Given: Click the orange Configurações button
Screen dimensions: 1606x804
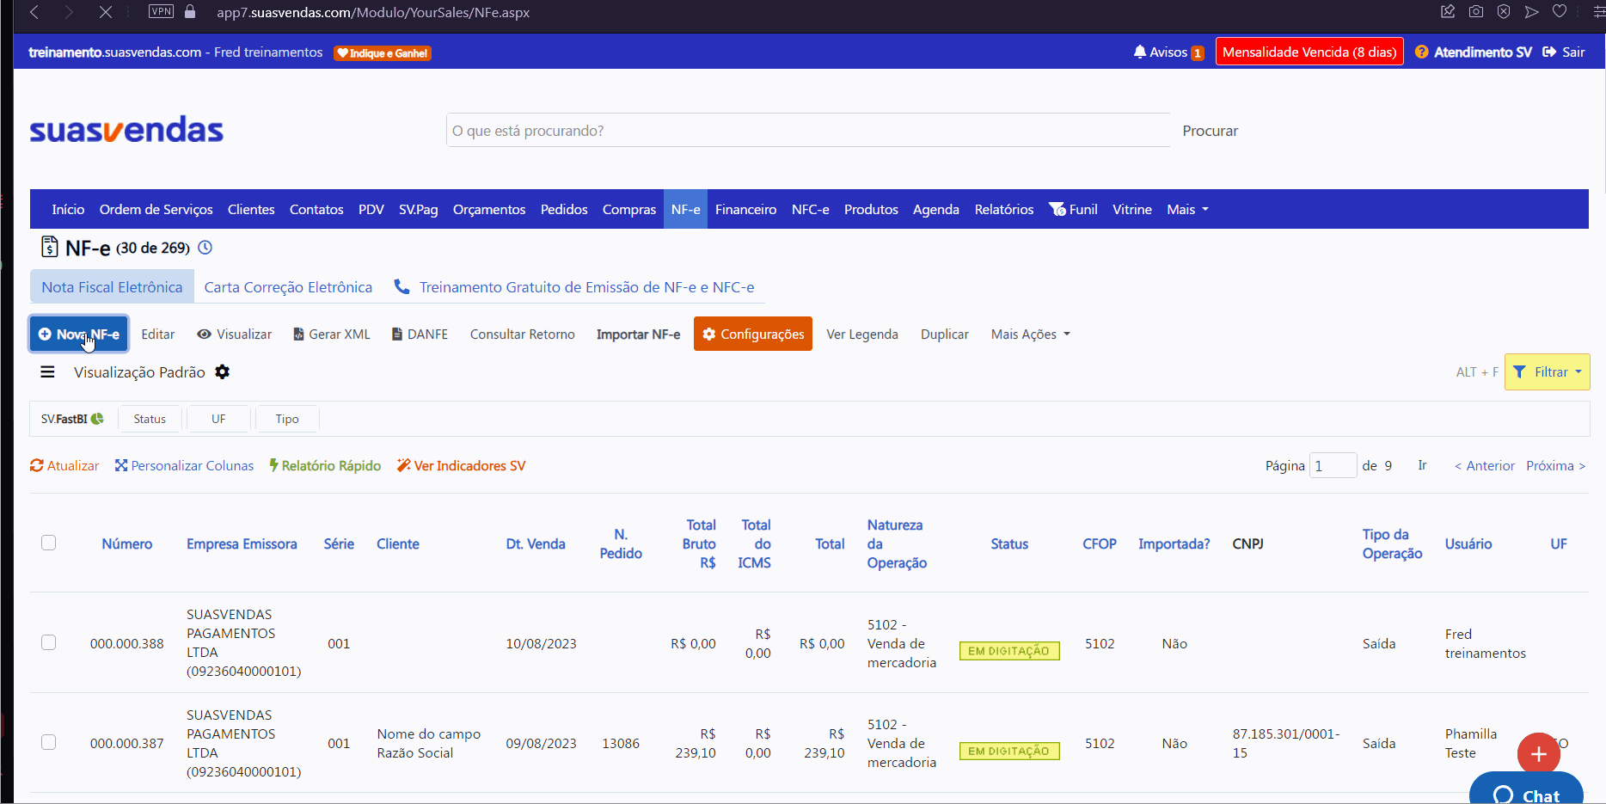Looking at the screenshot, I should [x=753, y=334].
